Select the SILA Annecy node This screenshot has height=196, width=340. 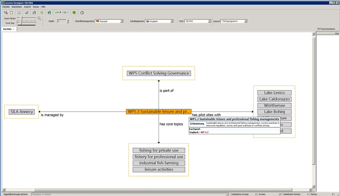pyautogui.click(x=21, y=112)
